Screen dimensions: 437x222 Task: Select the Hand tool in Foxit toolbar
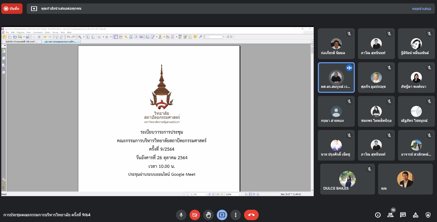coord(116,37)
